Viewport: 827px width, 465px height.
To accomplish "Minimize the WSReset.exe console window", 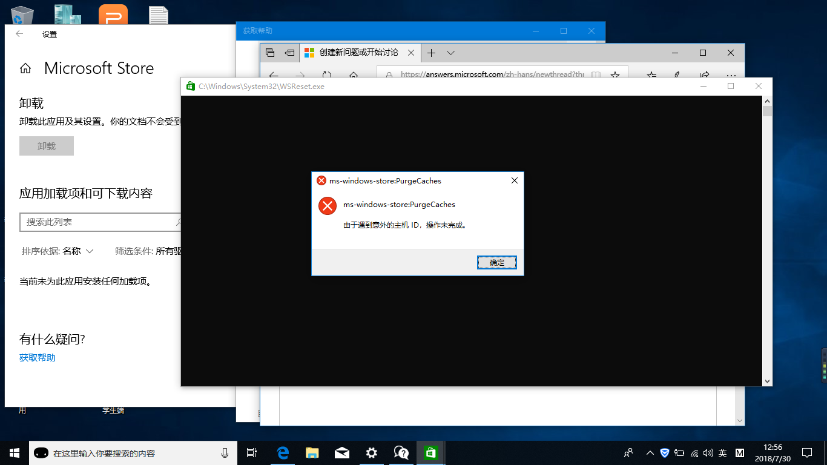I will coord(703,87).
